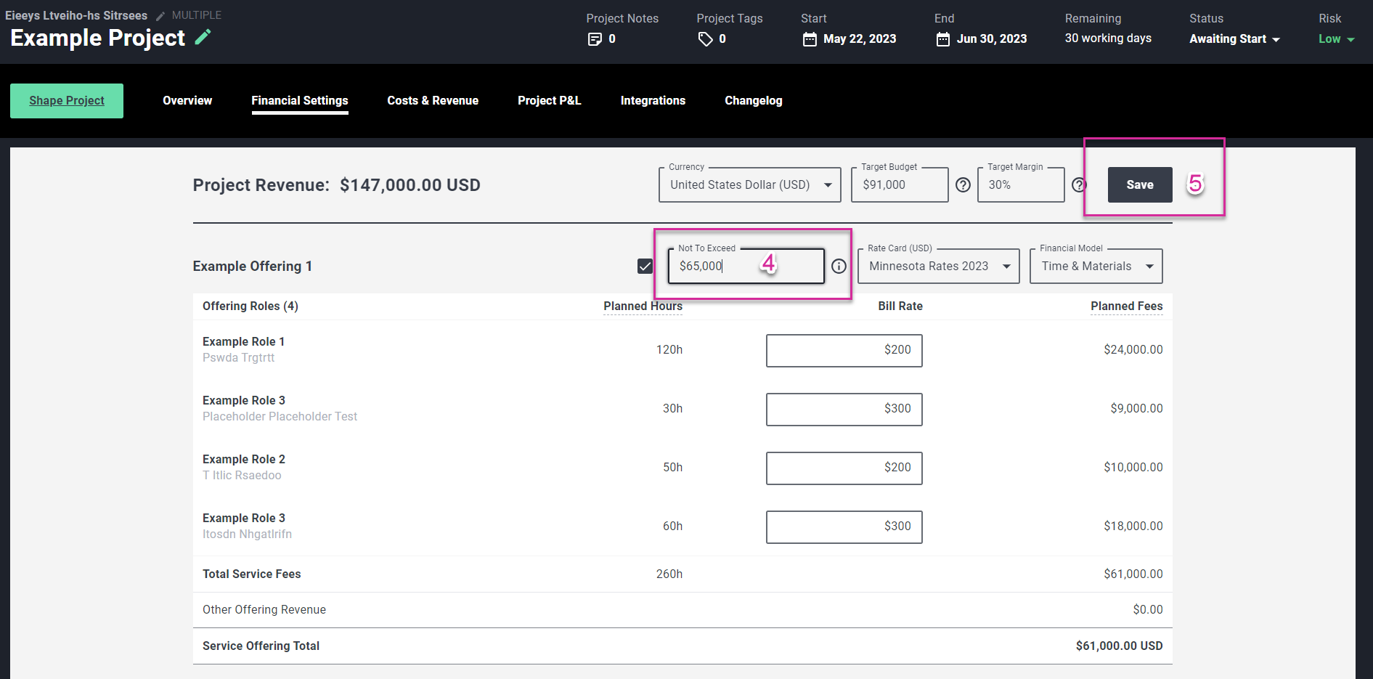Open the End date calendar icon
The width and height of the screenshot is (1373, 679).
[x=943, y=39]
